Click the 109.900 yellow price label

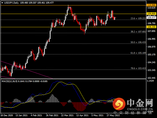point(151,14)
